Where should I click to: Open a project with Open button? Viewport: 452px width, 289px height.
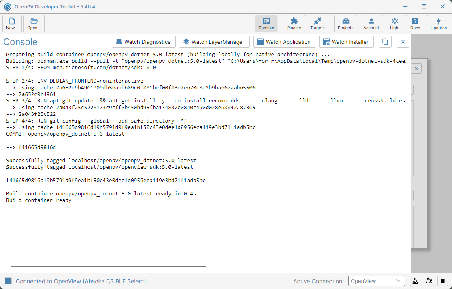(x=34, y=23)
